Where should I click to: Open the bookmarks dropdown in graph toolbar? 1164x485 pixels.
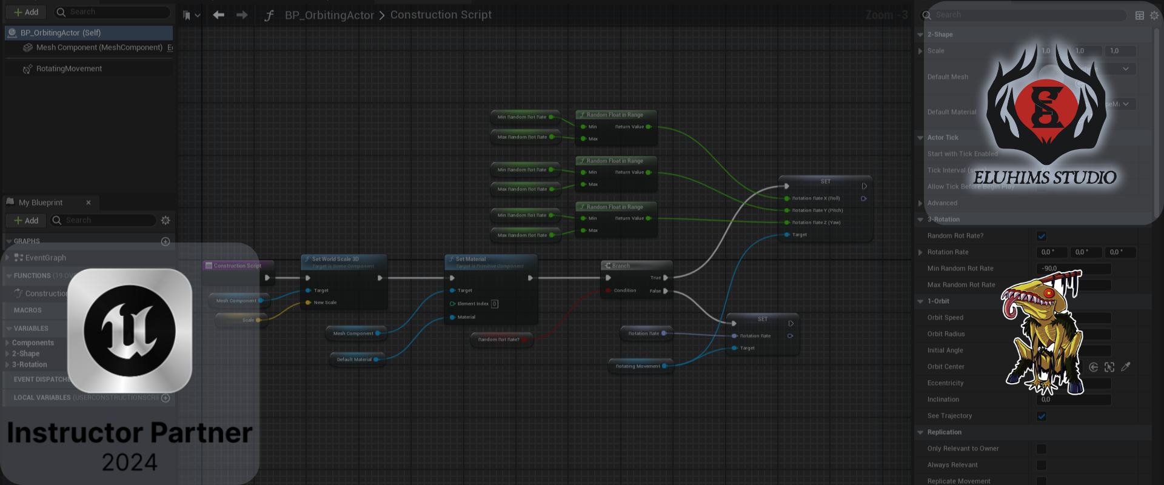pos(192,15)
